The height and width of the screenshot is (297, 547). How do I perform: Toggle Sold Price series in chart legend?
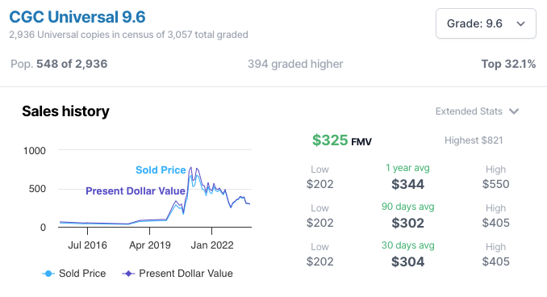click(74, 274)
